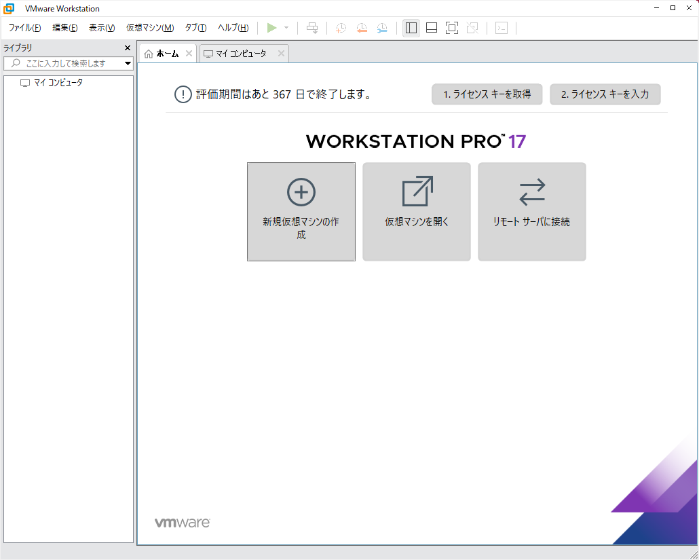Open the ファイル(F) menu
The height and width of the screenshot is (560, 699).
coord(25,28)
